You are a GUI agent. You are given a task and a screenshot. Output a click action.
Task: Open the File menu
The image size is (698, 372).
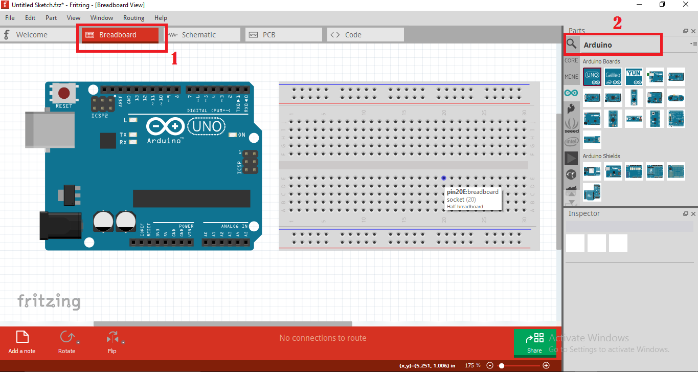[10, 18]
